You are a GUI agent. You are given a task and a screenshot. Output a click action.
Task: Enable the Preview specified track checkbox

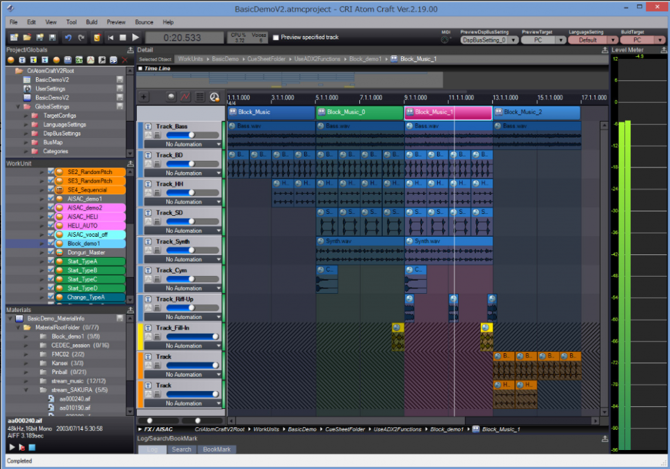tap(275, 37)
